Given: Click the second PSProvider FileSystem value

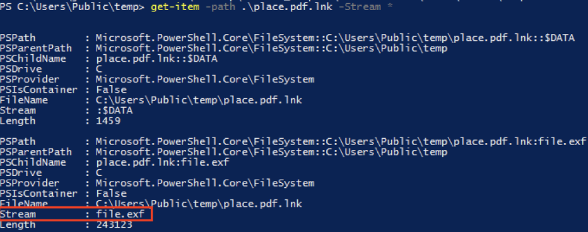Looking at the screenshot, I should click(205, 183).
